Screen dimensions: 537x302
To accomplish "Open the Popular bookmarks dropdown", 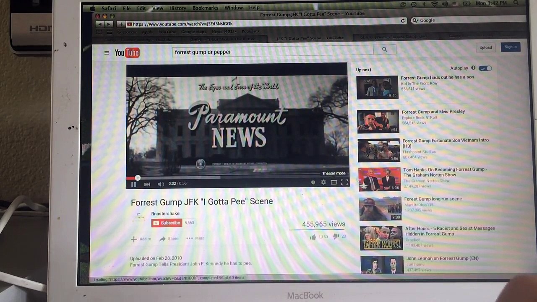I will (250, 31).
